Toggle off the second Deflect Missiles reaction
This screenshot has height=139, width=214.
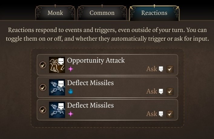[43, 110]
